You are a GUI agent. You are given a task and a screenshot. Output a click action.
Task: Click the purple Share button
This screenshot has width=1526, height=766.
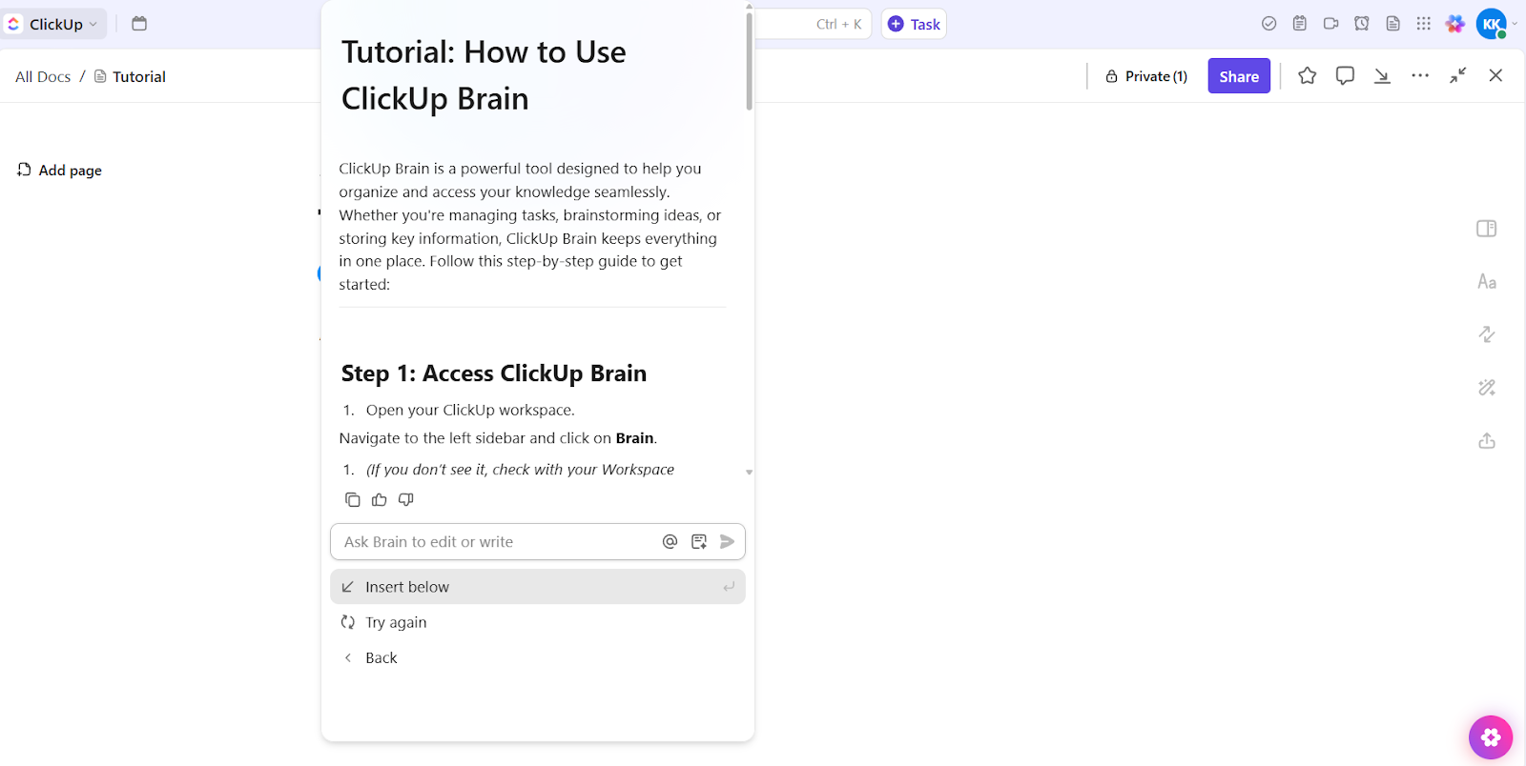coord(1238,76)
